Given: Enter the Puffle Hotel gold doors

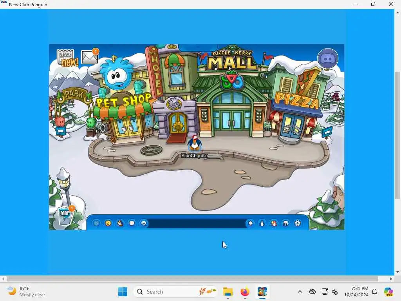Looking at the screenshot, I should [178, 123].
